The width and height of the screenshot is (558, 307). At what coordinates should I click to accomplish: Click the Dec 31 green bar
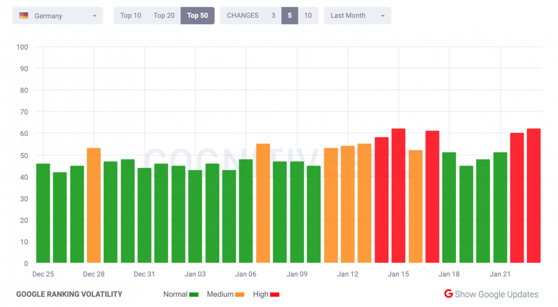(x=145, y=216)
